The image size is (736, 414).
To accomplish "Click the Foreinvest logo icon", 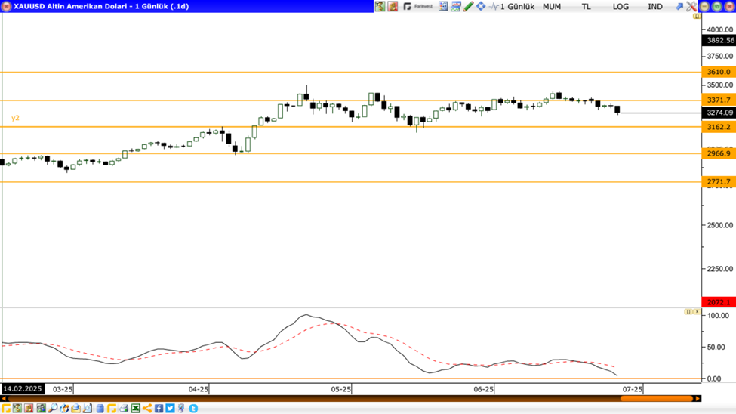I will 418,6.
